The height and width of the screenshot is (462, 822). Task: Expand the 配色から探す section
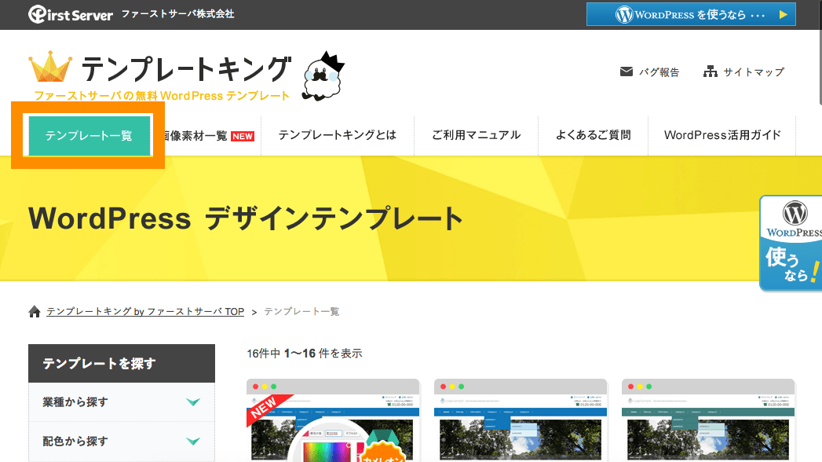click(122, 442)
